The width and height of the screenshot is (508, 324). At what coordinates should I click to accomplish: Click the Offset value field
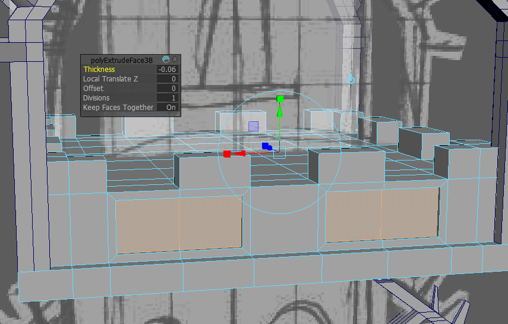point(167,88)
